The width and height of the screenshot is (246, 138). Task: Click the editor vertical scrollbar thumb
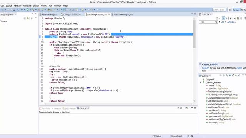(x=194, y=34)
